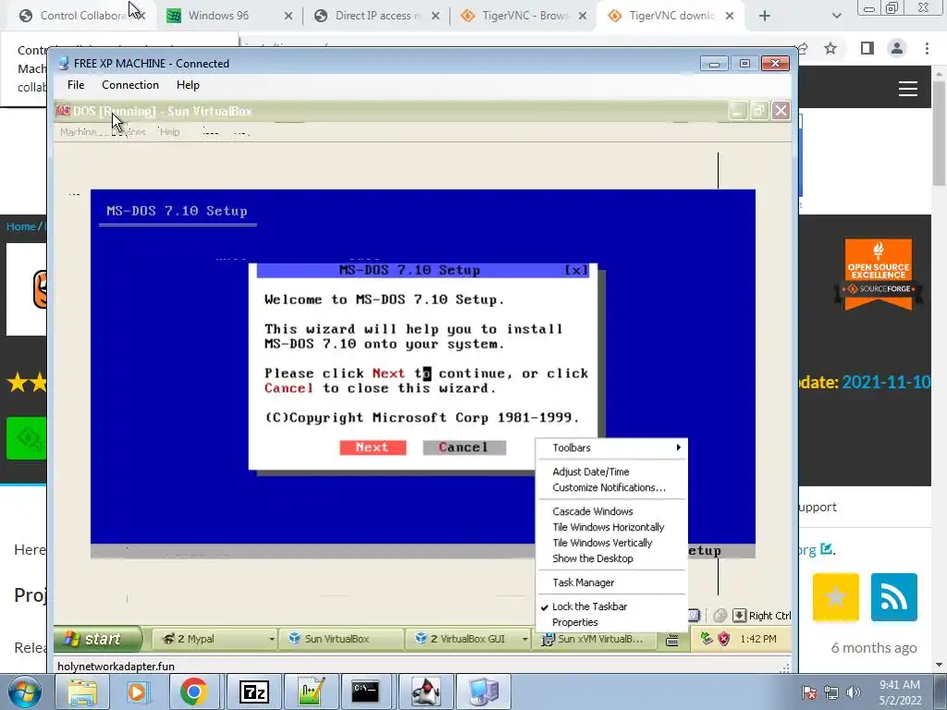
Task: Click the share page icon in the address bar
Action: (x=804, y=48)
